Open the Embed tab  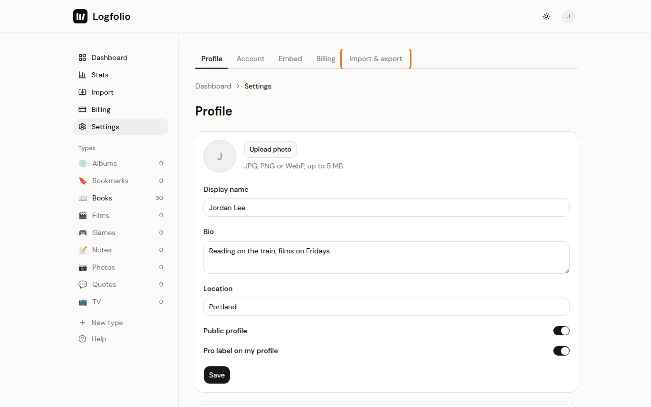tap(290, 59)
